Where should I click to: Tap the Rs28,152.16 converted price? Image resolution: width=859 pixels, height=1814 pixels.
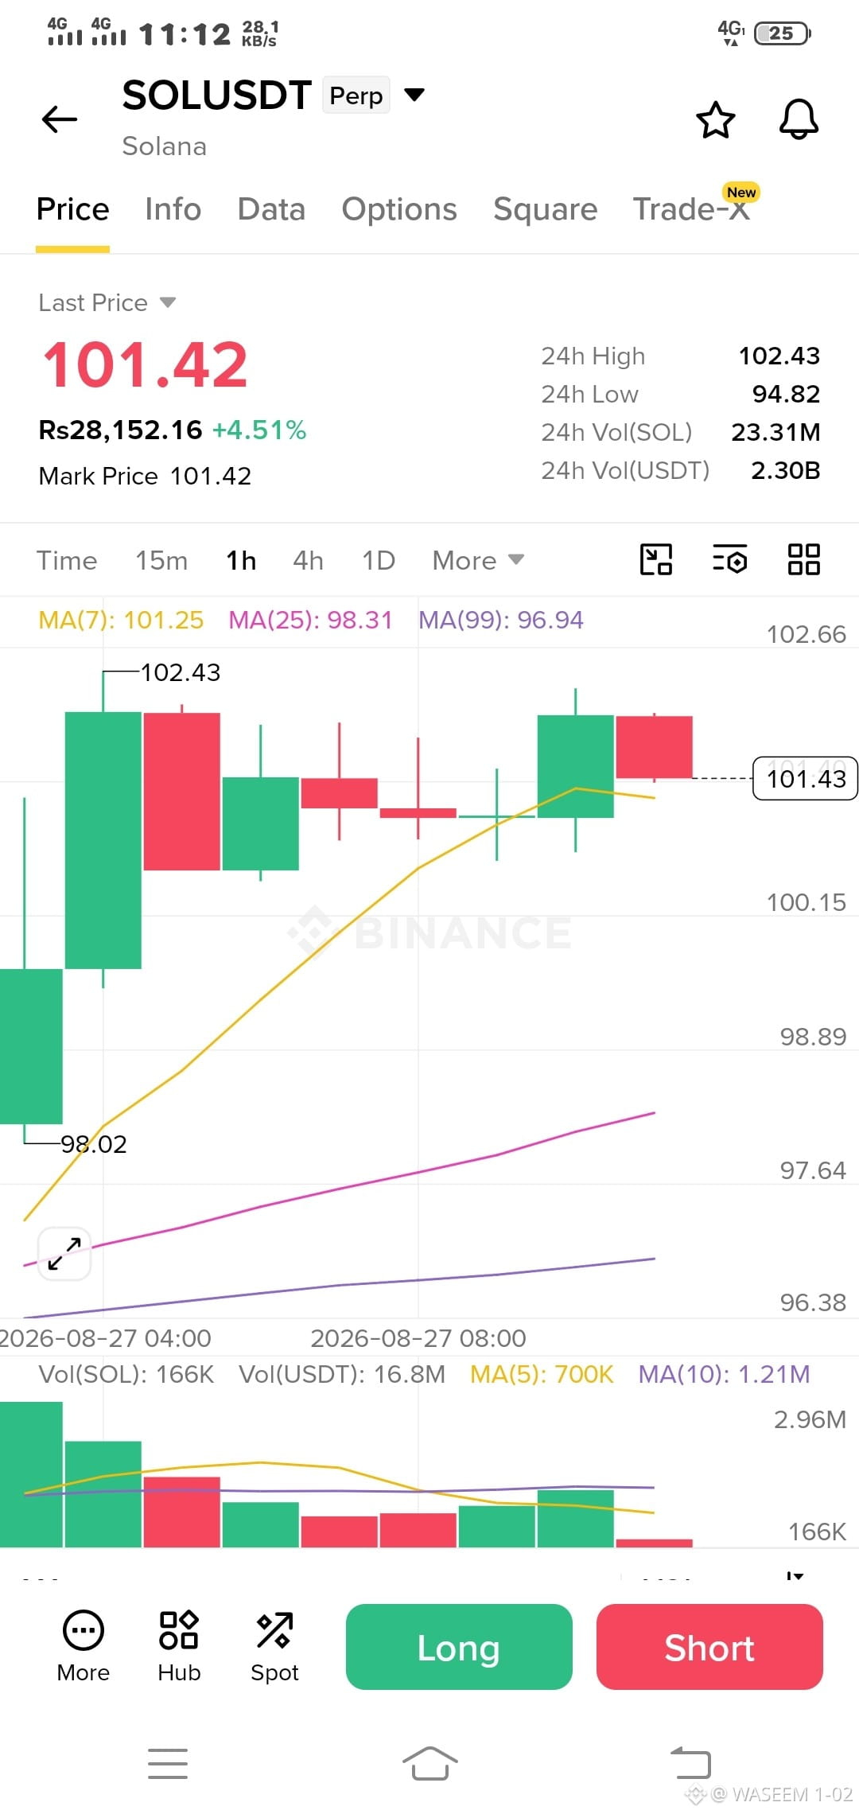121,430
